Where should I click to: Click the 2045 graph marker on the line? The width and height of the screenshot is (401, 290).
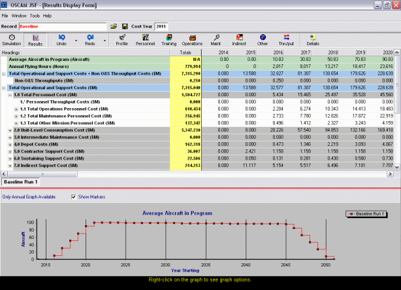click(x=286, y=224)
